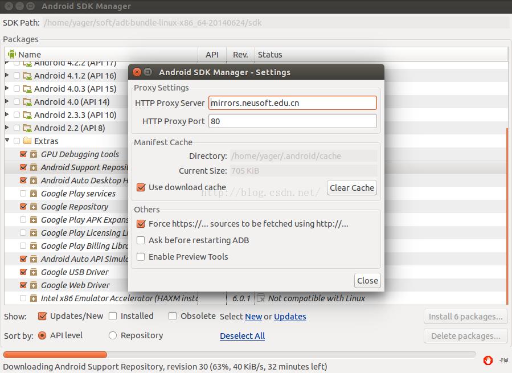Collapse the Extras tree node
The width and height of the screenshot is (512, 373).
[7, 141]
